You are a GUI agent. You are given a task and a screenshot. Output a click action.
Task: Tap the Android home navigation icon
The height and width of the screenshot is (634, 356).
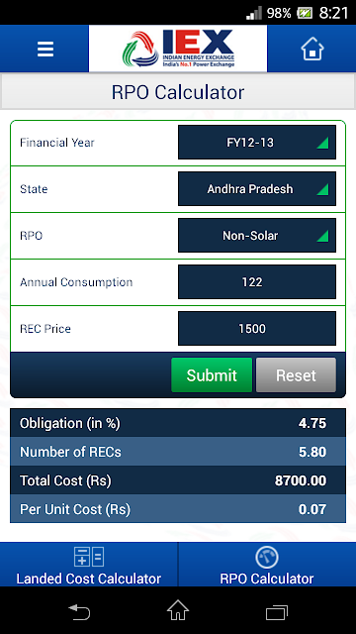pos(178,610)
